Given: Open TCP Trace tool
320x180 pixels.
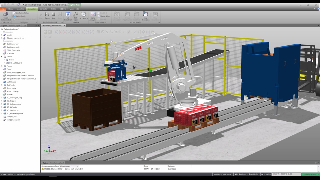Looking at the screenshot, I should coord(75,16).
